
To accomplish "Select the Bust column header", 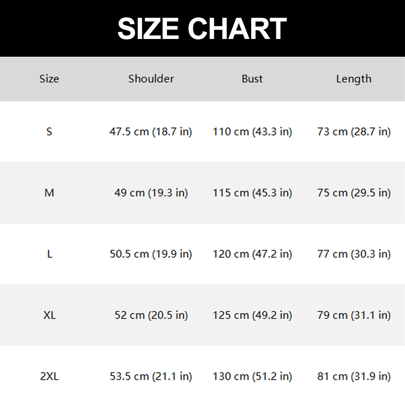I will (252, 79).
